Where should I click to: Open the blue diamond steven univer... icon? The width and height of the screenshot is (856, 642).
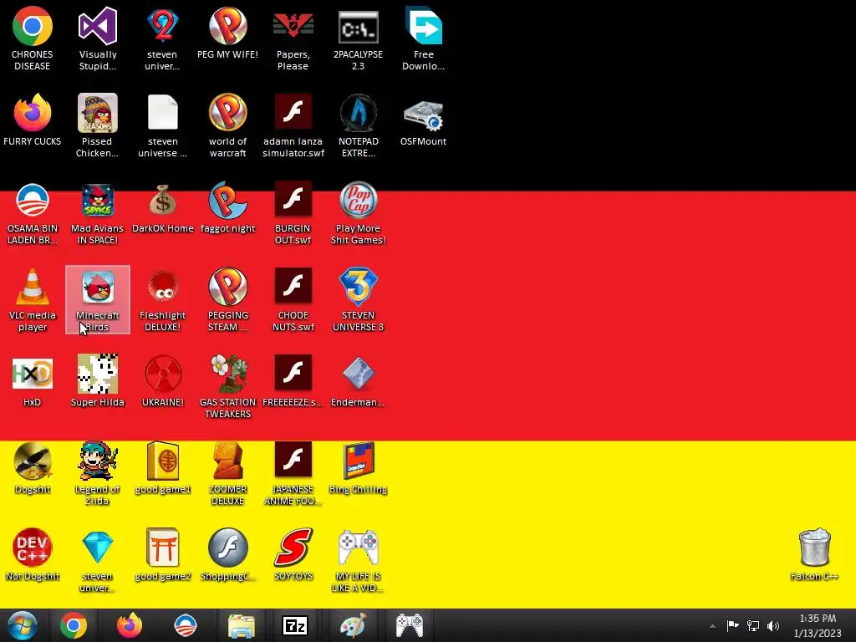[98, 548]
